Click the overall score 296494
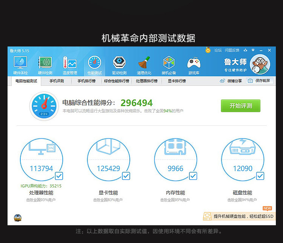The width and height of the screenshot is (283, 243). click(x=137, y=103)
